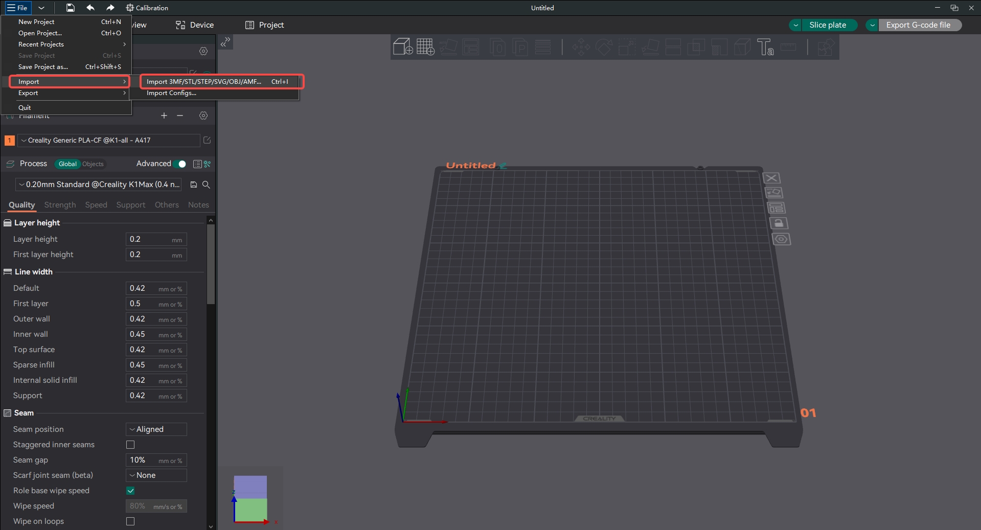Switch to the Strength tab

(x=60, y=205)
